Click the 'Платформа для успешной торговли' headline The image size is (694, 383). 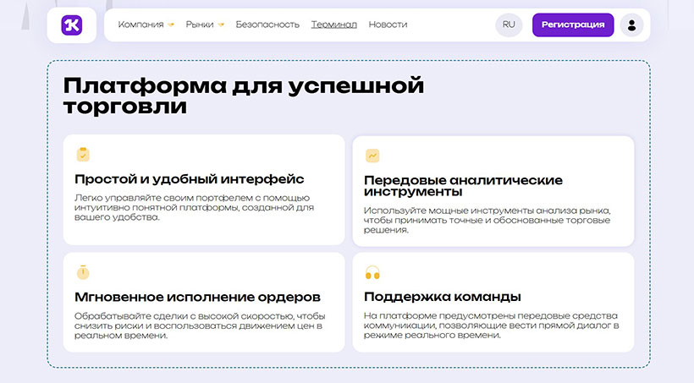243,96
